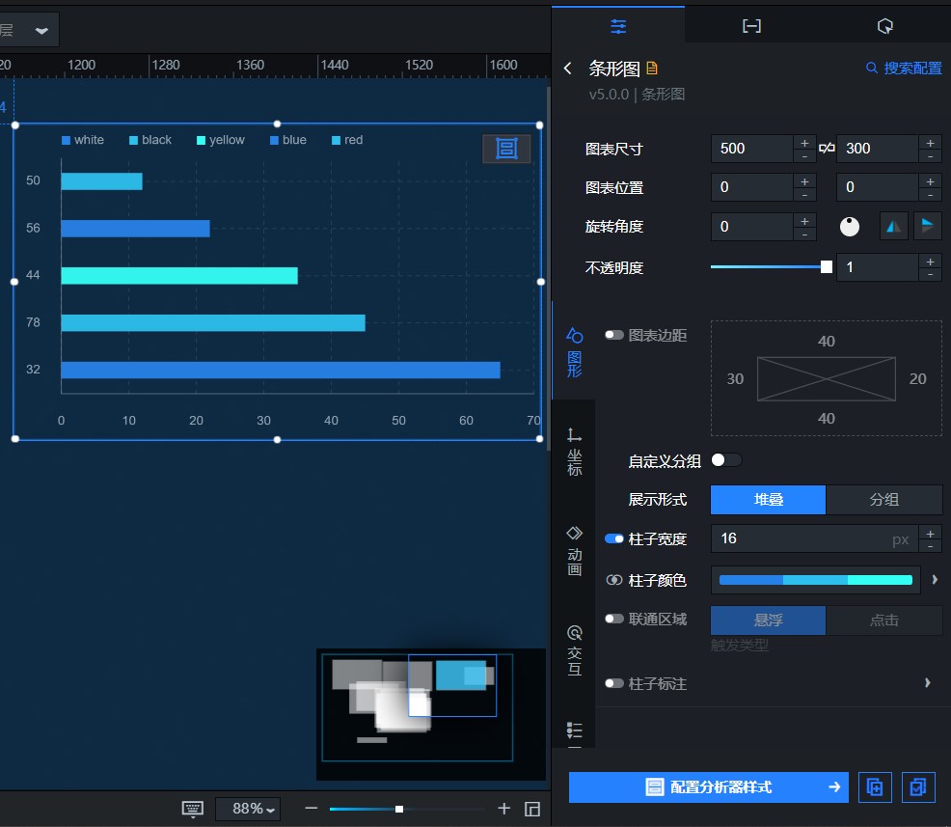951x827 pixels.
Task: Click the yellow legend item
Action: (221, 140)
